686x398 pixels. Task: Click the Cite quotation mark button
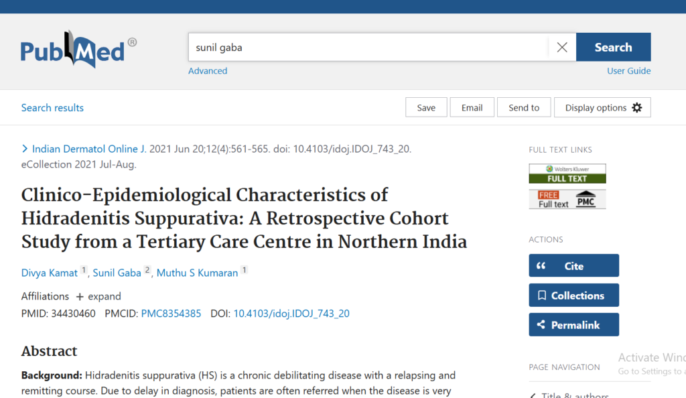coord(573,266)
